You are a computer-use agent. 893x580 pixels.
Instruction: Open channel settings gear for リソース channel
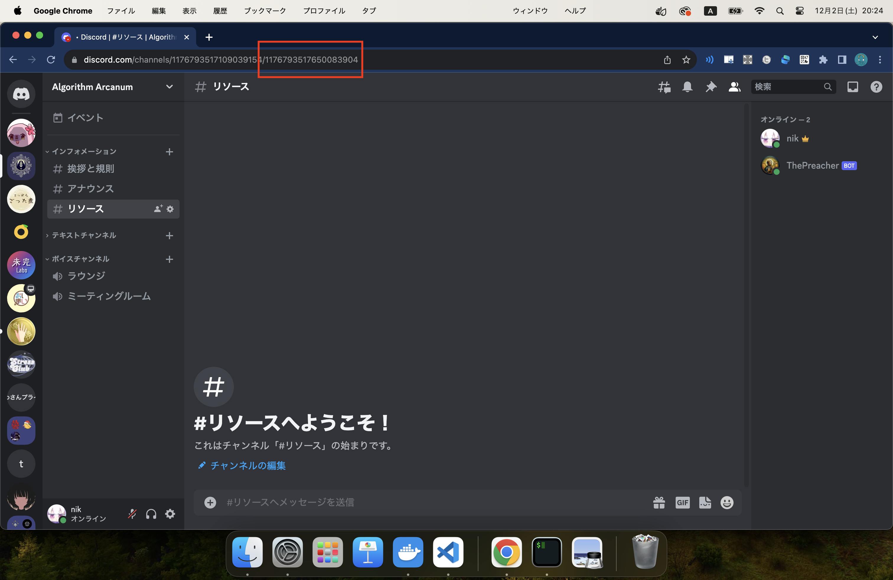point(170,209)
